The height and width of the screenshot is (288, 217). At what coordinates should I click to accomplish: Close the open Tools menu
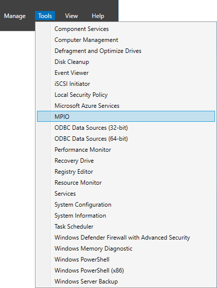point(45,16)
